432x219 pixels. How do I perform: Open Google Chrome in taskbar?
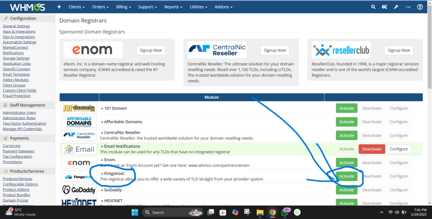click(272, 212)
